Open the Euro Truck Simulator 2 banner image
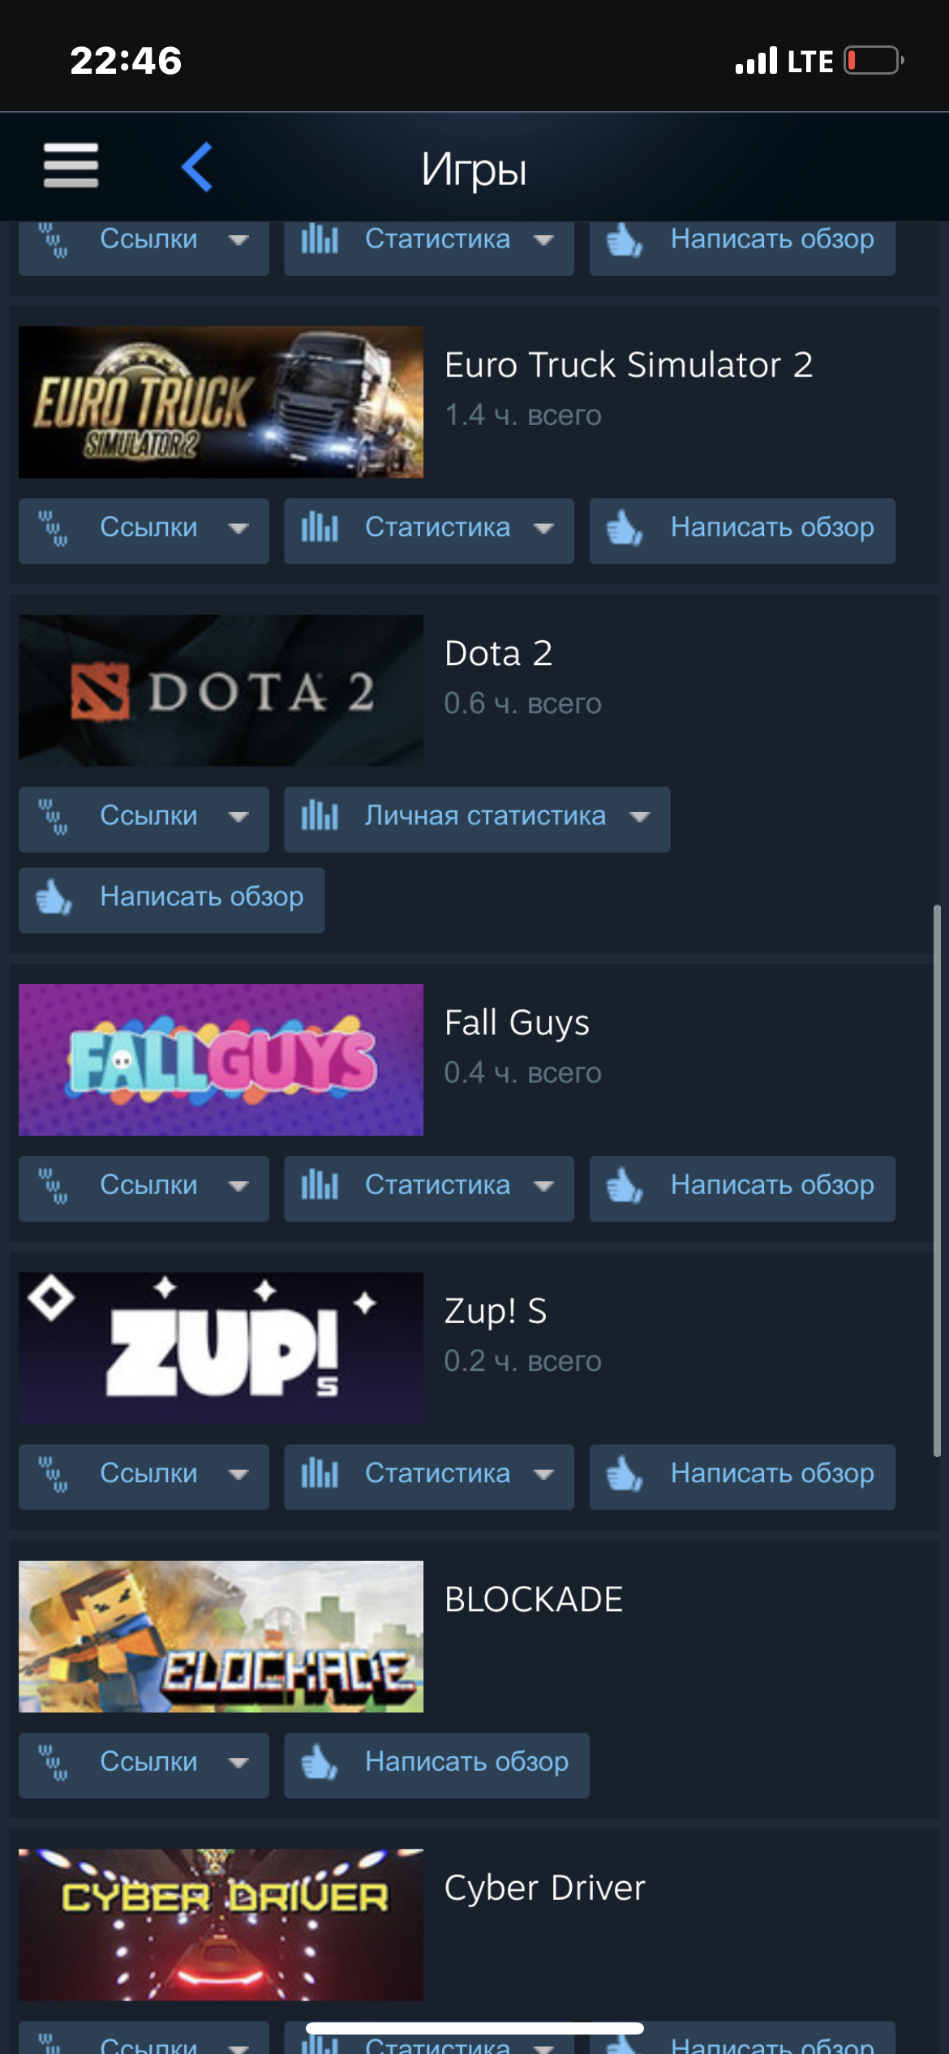The width and height of the screenshot is (949, 2054). click(x=221, y=402)
